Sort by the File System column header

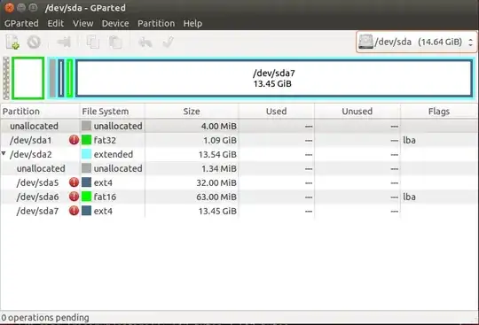point(113,112)
